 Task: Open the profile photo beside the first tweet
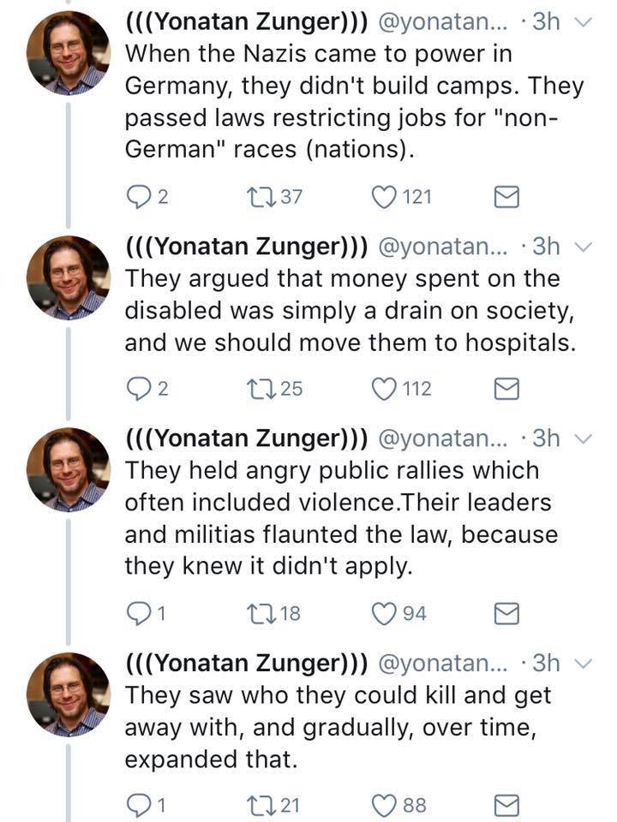tap(69, 53)
